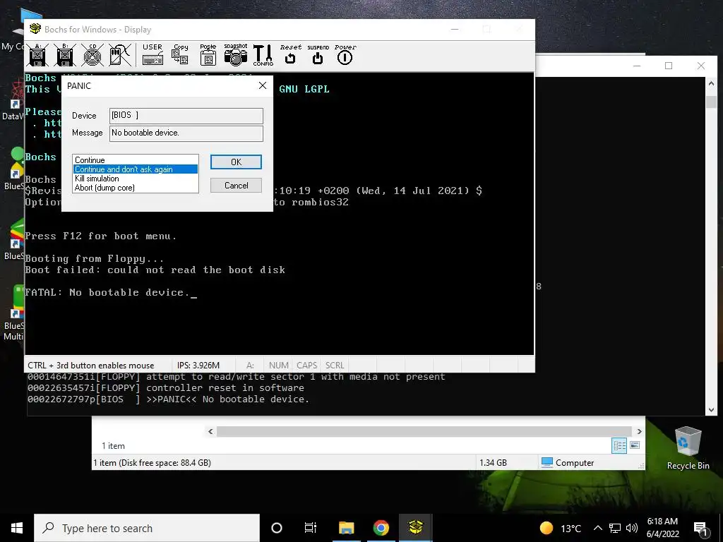This screenshot has height=542, width=723.
Task: Toggle the mouse capture icon in toolbar
Action: coord(120,55)
